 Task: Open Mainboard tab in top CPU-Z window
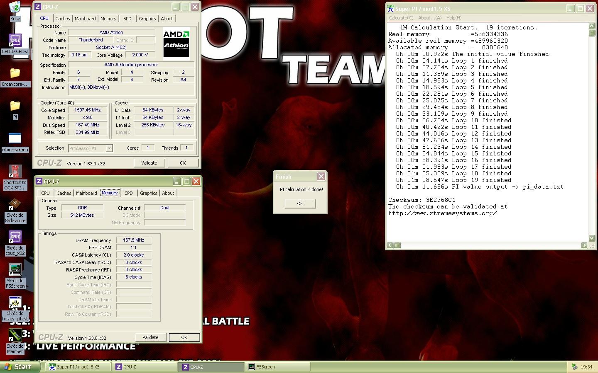85,19
